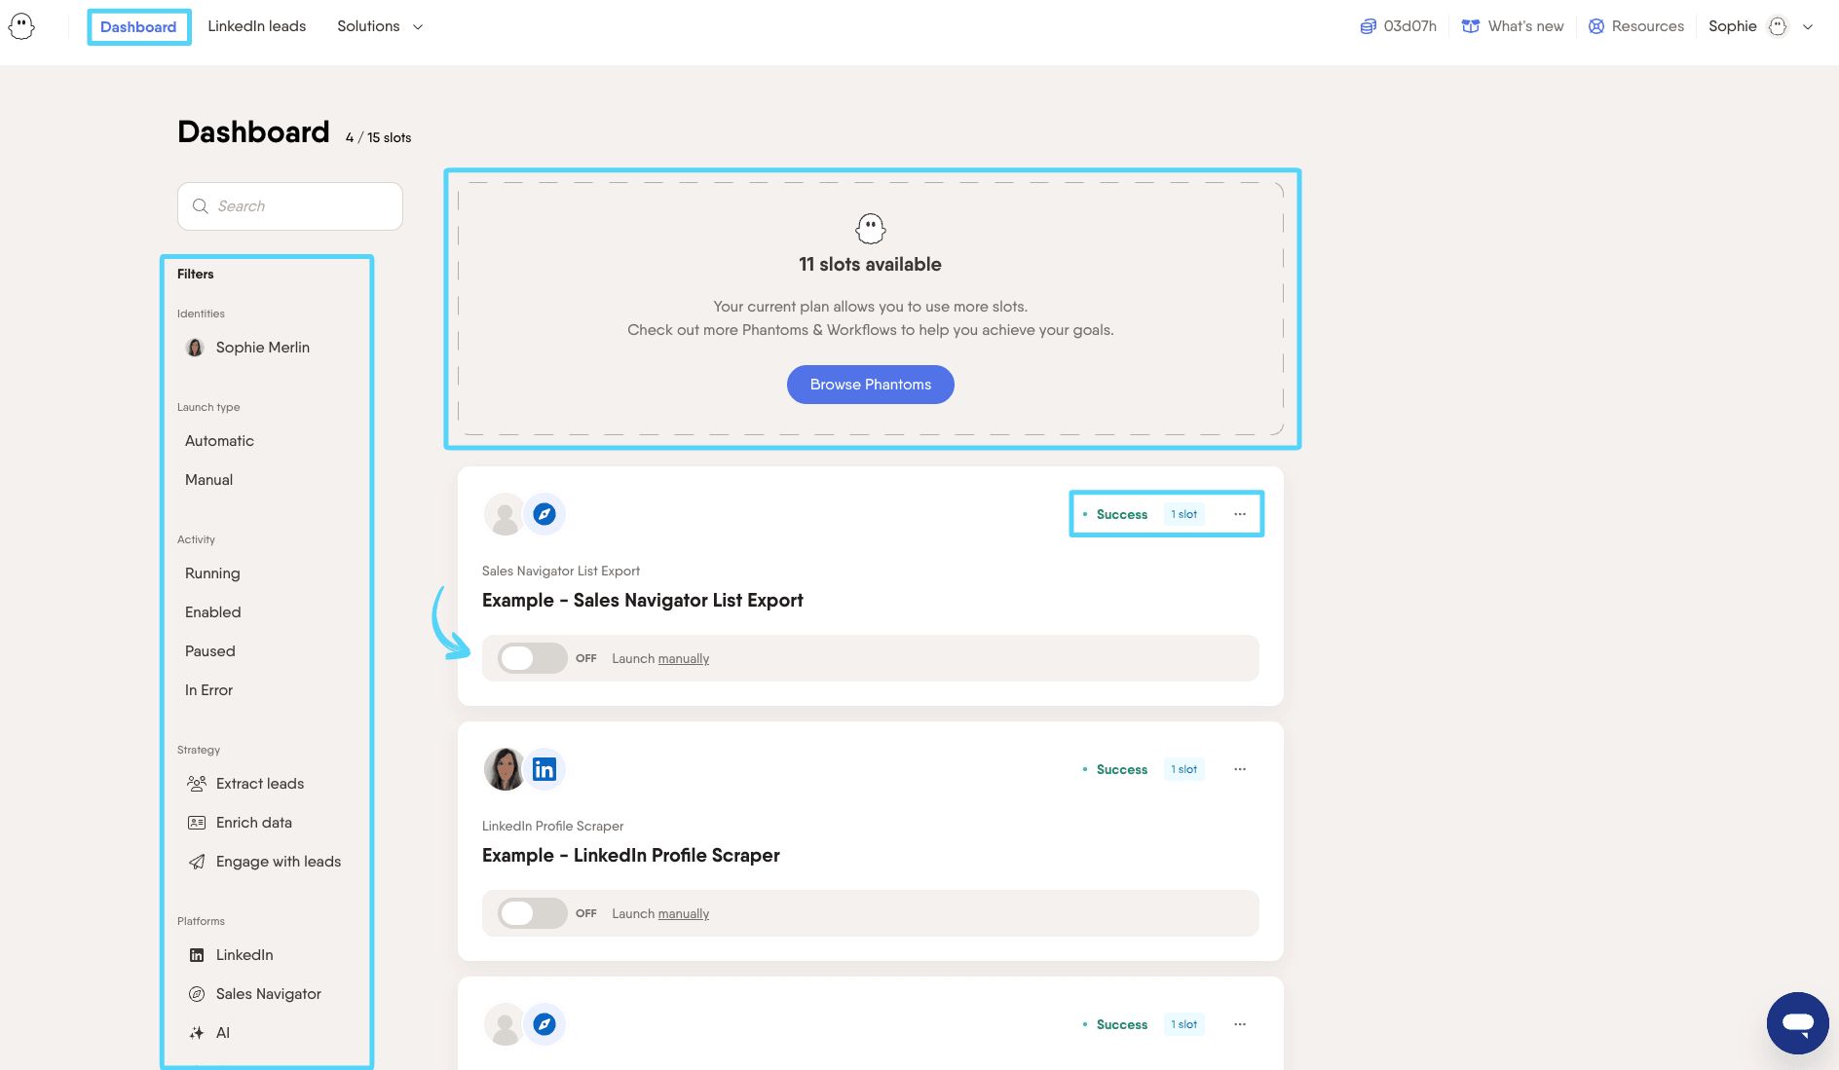Click the Browse Phantoms button

click(x=870, y=385)
